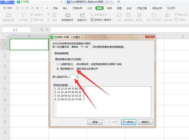This screenshot has width=189, height=140.
Task: Select the 固定宽度(W) radio button
Action: pos(58,69)
